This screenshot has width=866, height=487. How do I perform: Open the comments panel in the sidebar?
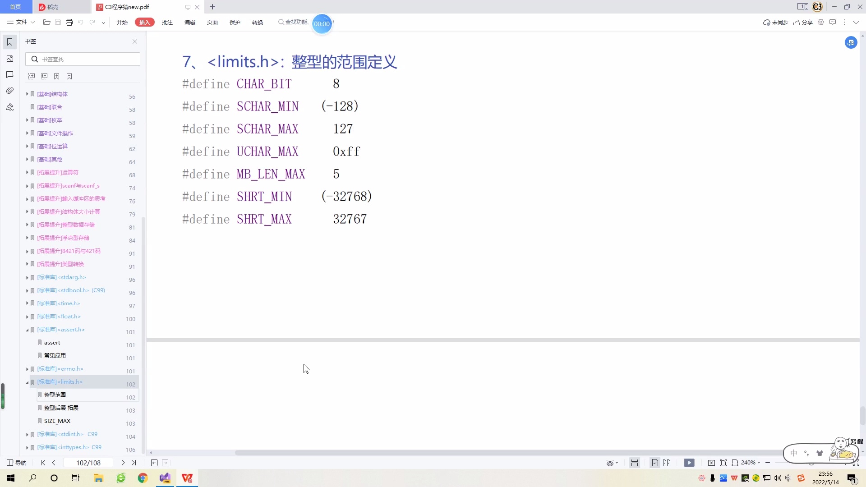[10, 74]
